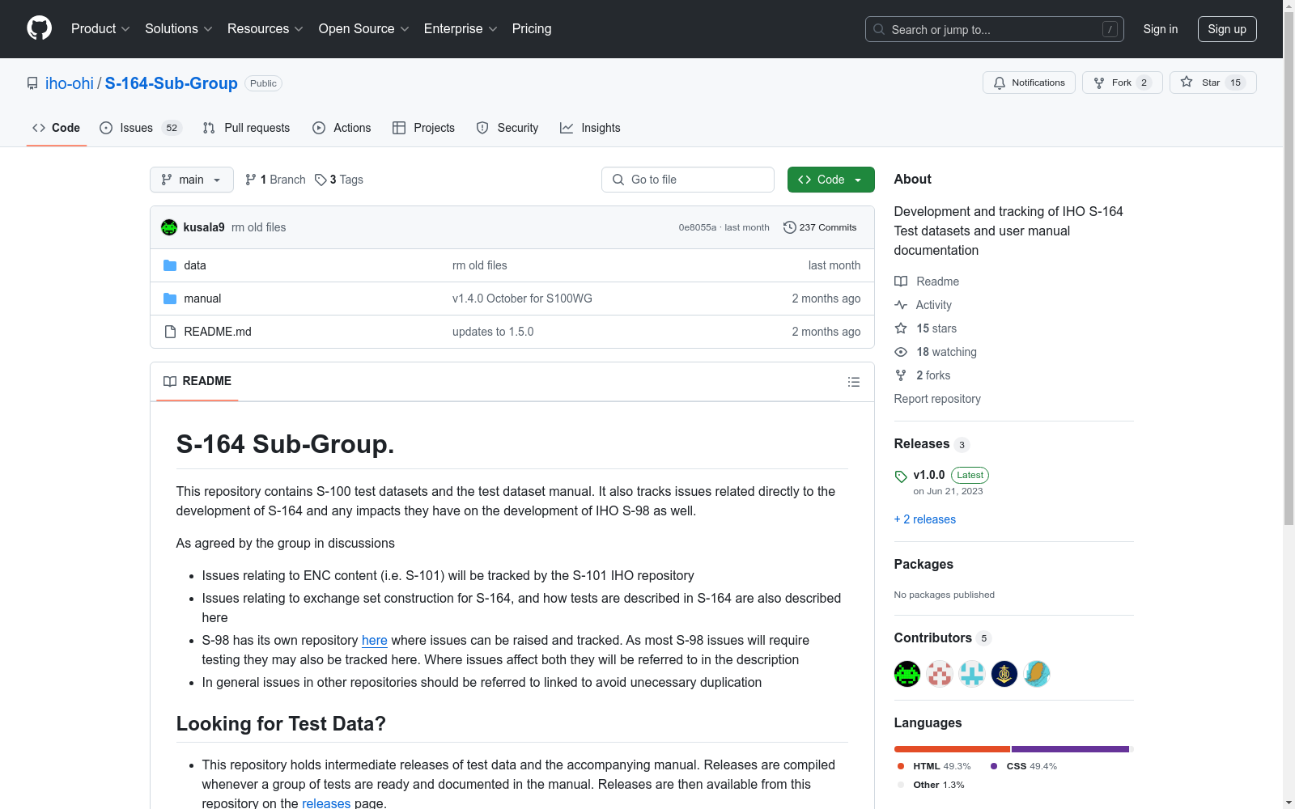
Task: Open the Pricing page
Action: point(532,29)
